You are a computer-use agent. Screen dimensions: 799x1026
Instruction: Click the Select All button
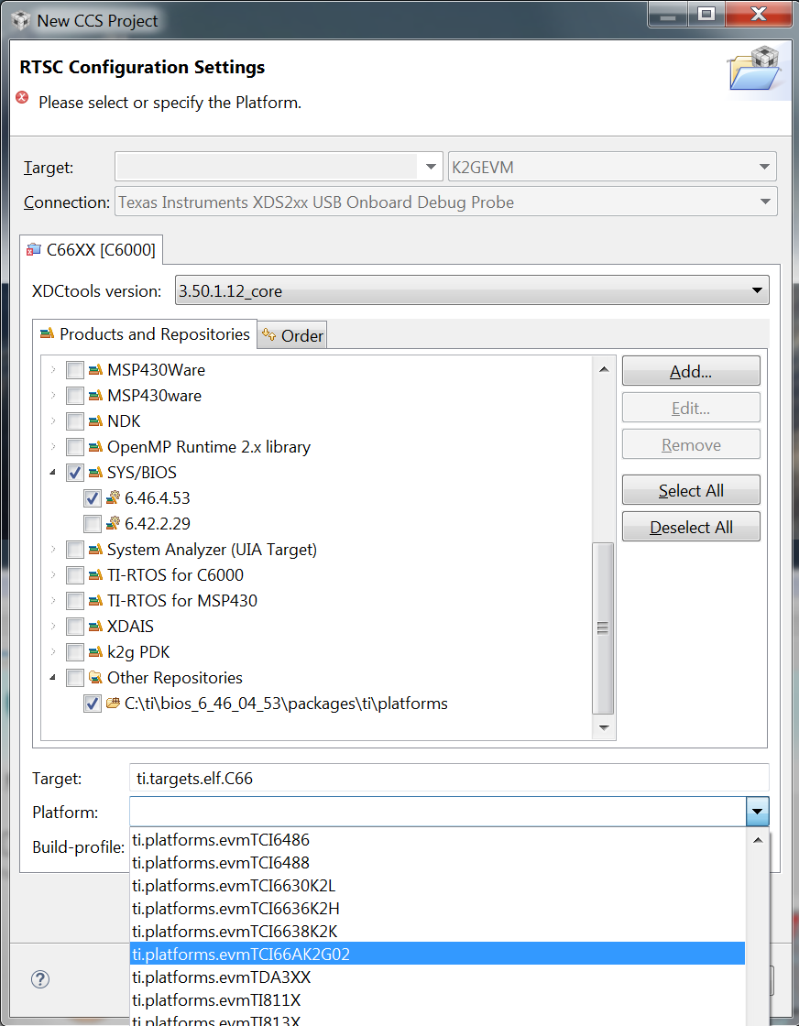(691, 490)
